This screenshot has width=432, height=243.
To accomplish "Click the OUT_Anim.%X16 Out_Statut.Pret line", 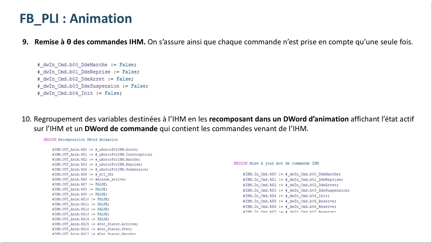I will point(92,229).
